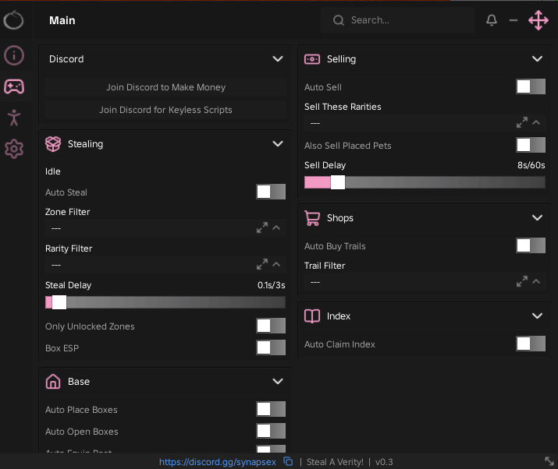This screenshot has height=469, width=558.
Task: Turn on Auto Place Boxes
Action: click(x=271, y=409)
